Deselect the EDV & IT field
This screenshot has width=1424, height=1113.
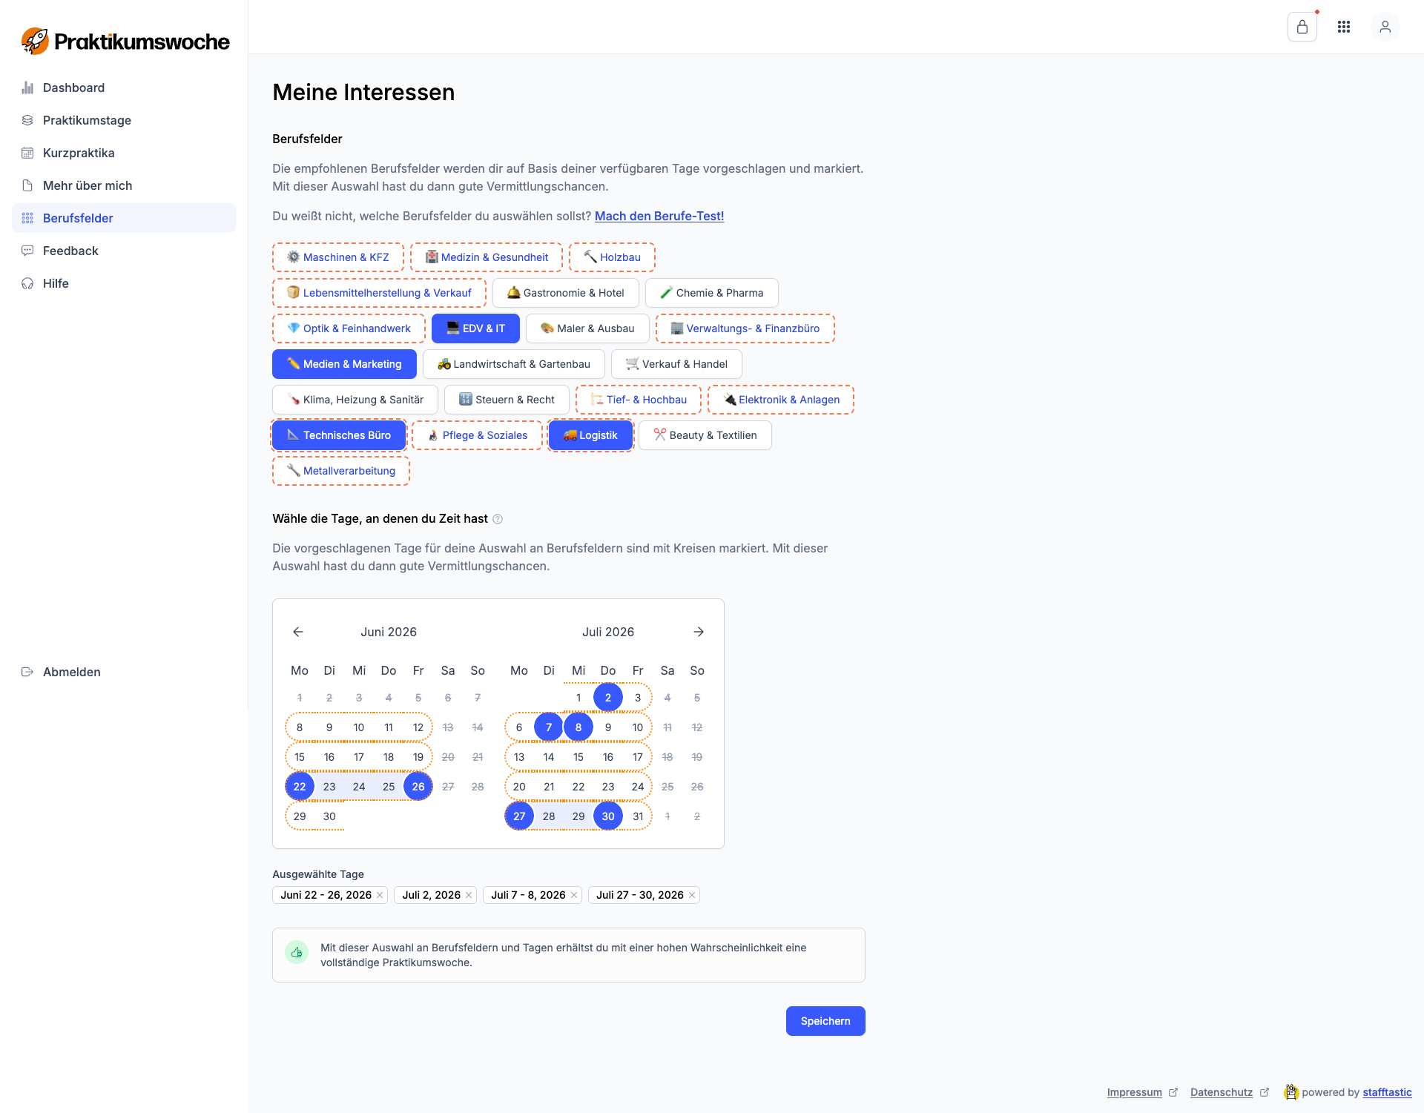(x=475, y=328)
